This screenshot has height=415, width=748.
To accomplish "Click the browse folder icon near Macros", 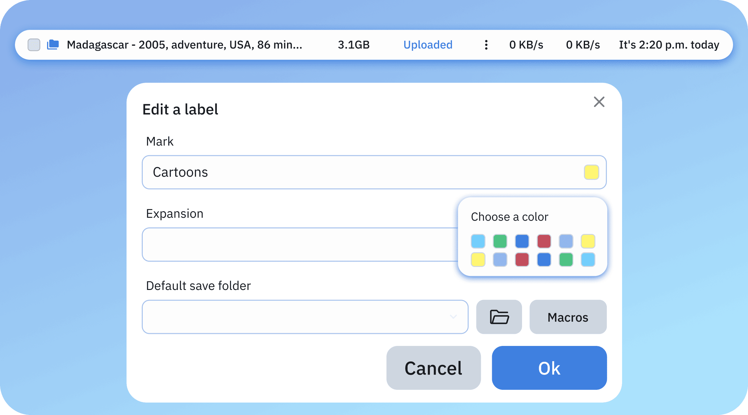I will click(499, 317).
